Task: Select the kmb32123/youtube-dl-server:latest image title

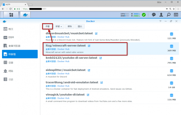Action: 71,58
